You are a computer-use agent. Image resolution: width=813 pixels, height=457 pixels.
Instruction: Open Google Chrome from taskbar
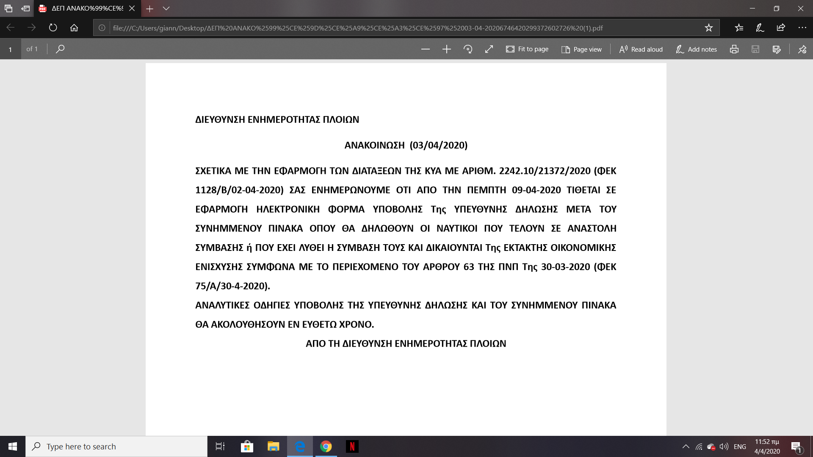[x=326, y=446]
